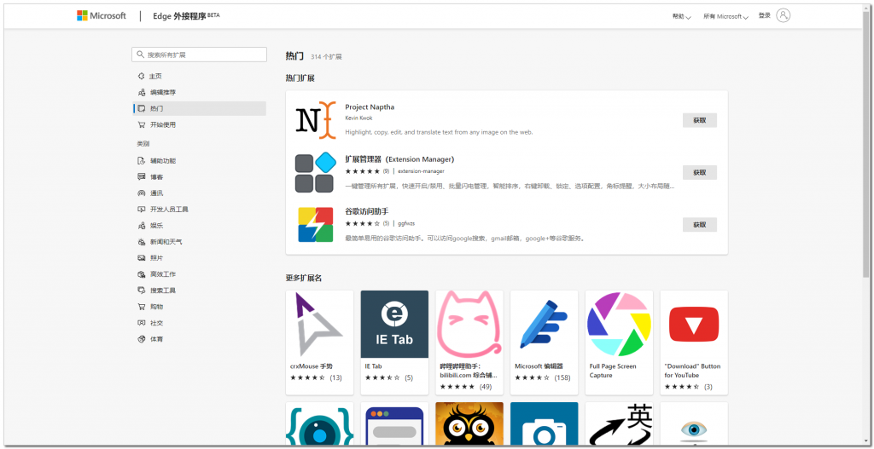Screen dimensions: 874x449
Task: Click 获取 button for 谷歌访问助手
Action: [699, 225]
